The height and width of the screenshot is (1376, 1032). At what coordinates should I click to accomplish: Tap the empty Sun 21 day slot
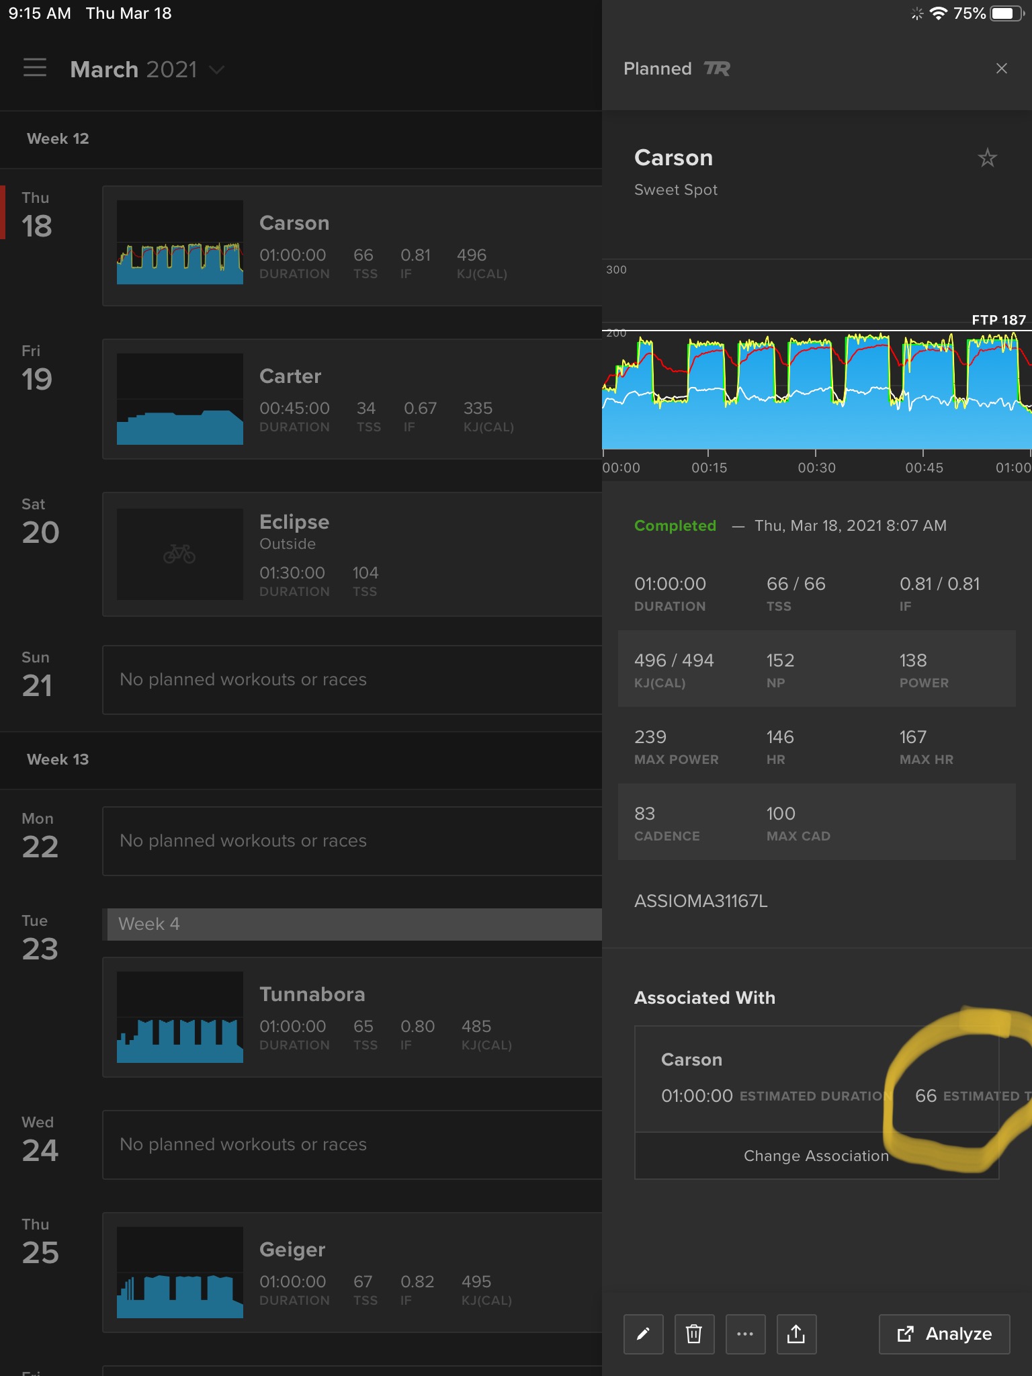(x=352, y=680)
